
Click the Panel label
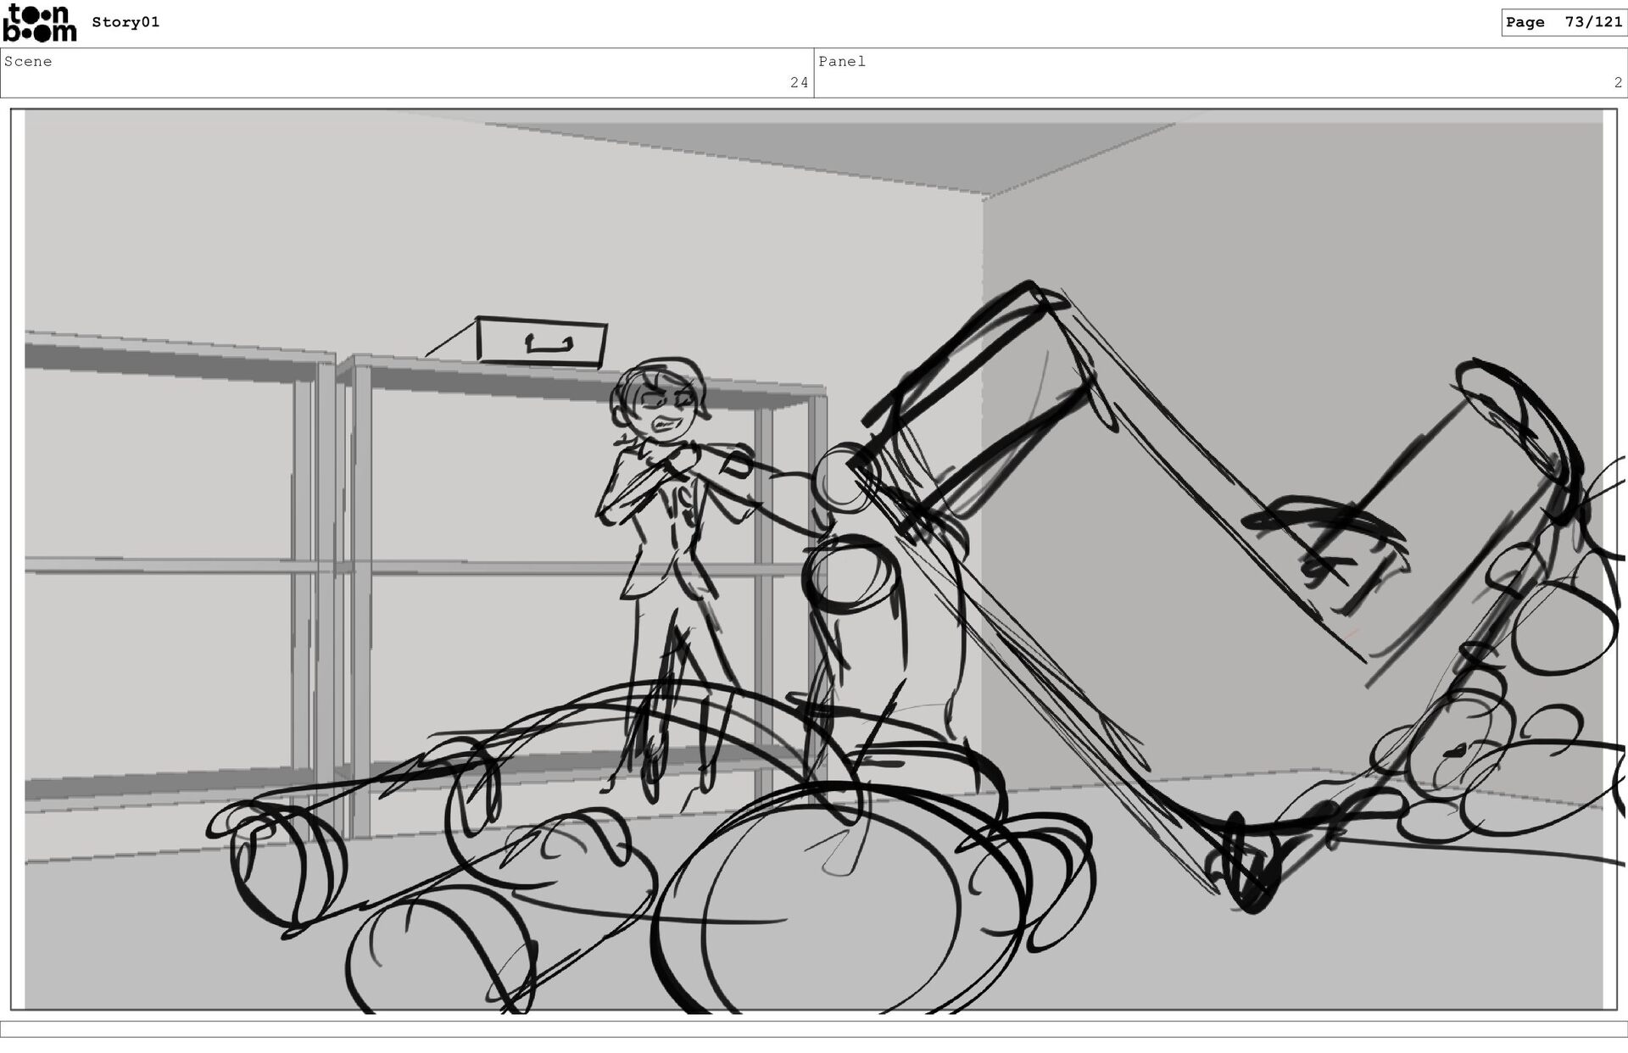[x=842, y=62]
